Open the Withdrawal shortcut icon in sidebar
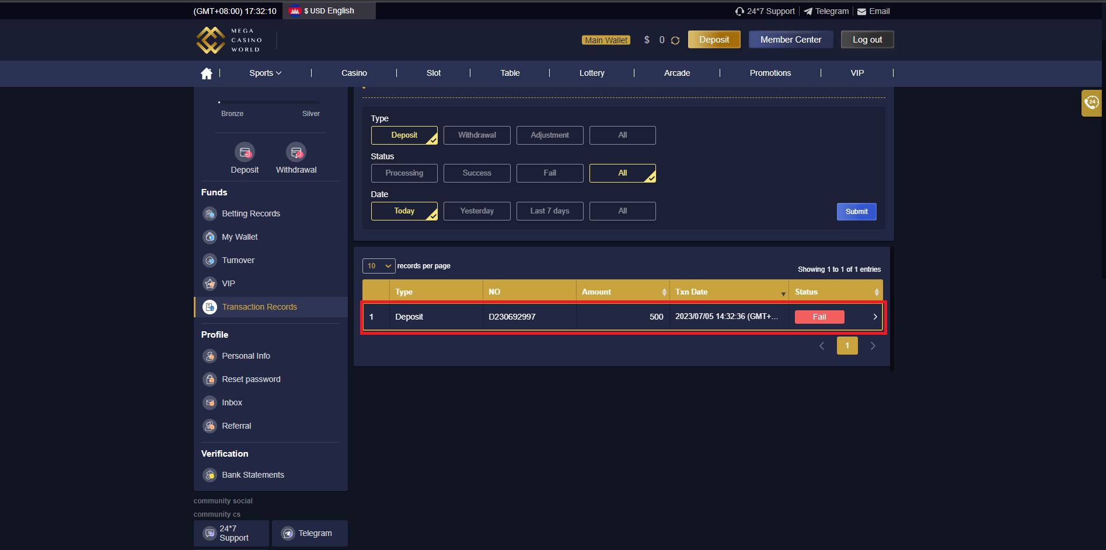Viewport: 1106px width, 550px height. tap(296, 152)
